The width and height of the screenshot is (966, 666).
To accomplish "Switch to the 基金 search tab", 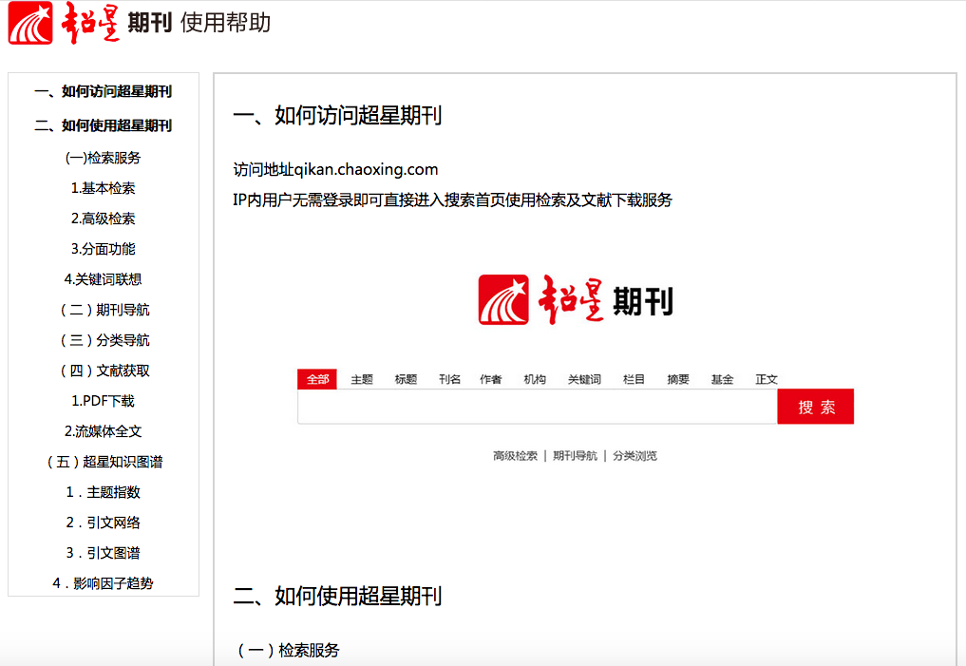I will click(722, 379).
